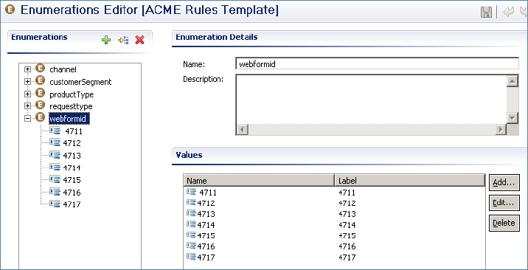This screenshot has height=270, width=528.
Task: Click inside the Description text area
Action: coord(371,100)
